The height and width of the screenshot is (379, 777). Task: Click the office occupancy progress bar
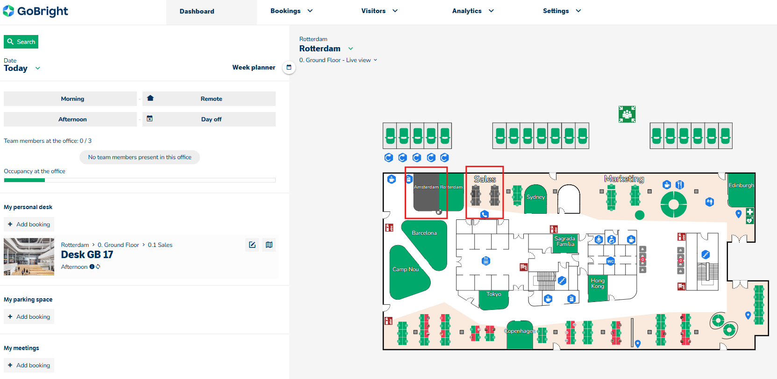point(139,180)
